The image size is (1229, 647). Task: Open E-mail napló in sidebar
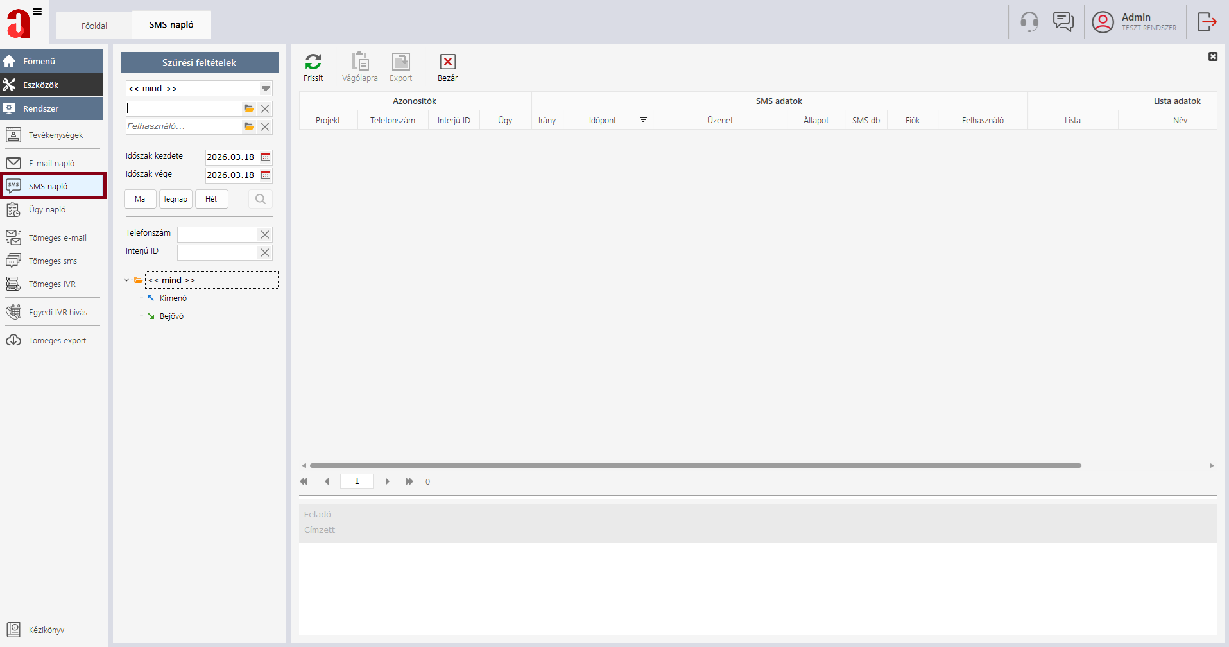pyautogui.click(x=51, y=164)
